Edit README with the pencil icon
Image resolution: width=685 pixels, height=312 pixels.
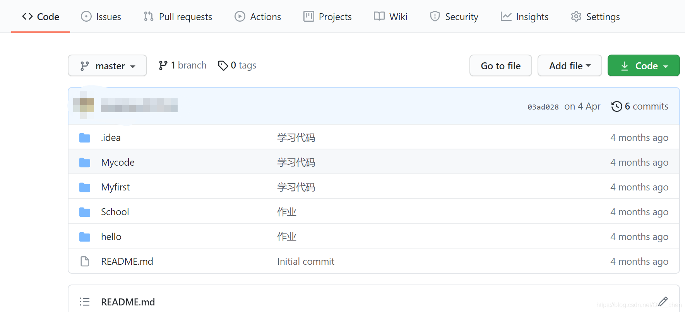tap(663, 302)
